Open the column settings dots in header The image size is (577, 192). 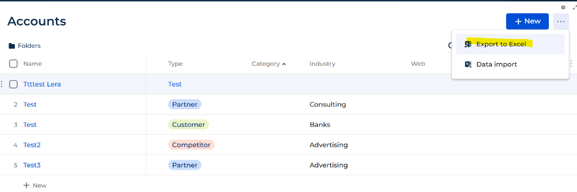(x=571, y=64)
